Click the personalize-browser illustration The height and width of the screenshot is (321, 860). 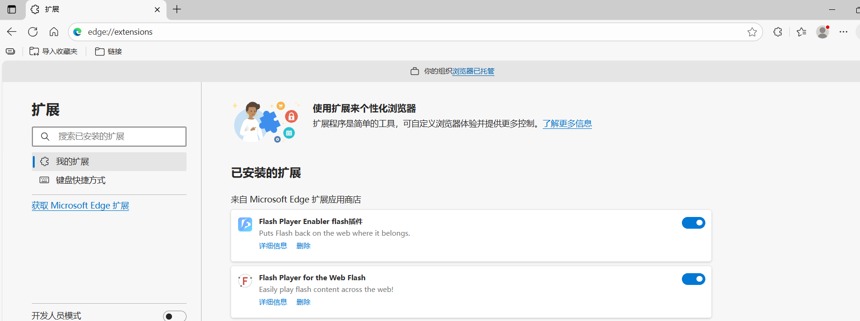pyautogui.click(x=266, y=122)
